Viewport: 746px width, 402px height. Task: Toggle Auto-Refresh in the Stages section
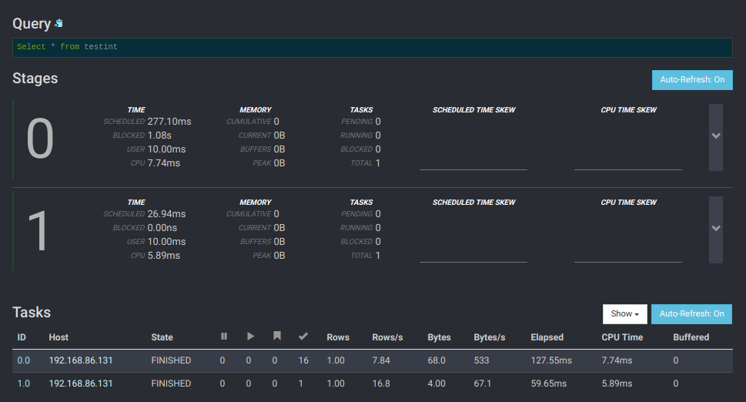[x=691, y=80]
